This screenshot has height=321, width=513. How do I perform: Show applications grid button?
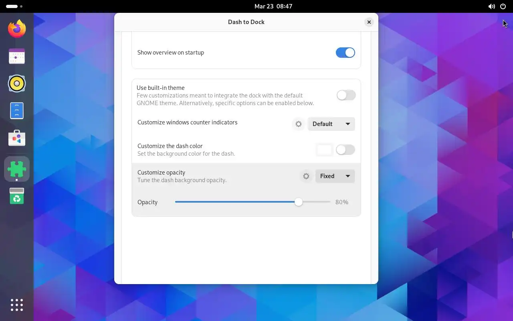[17, 305]
